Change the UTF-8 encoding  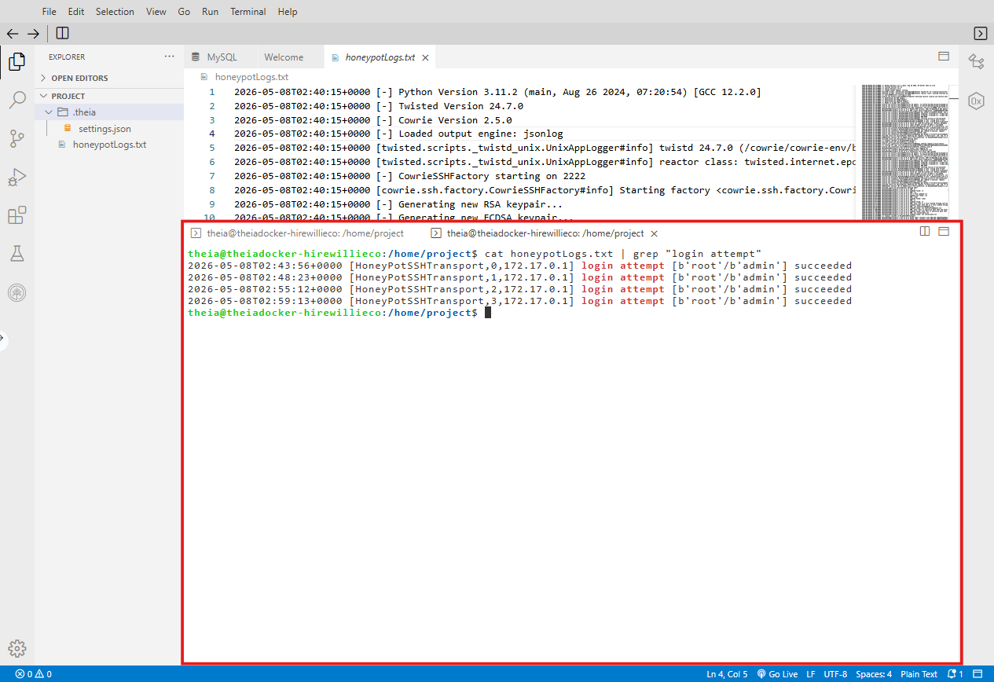tap(835, 674)
